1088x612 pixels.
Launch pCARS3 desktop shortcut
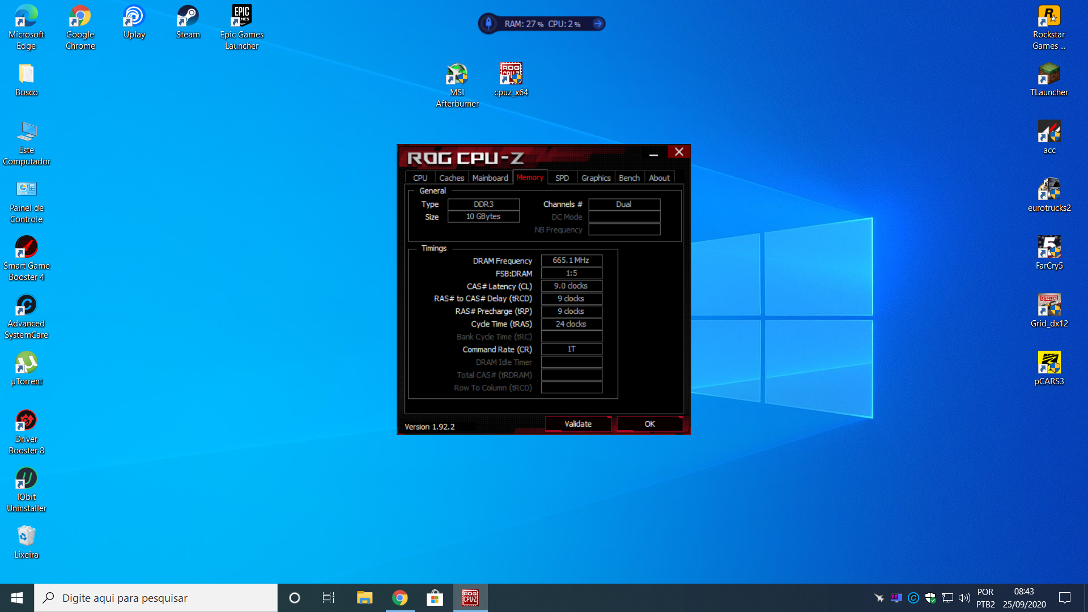point(1049,369)
